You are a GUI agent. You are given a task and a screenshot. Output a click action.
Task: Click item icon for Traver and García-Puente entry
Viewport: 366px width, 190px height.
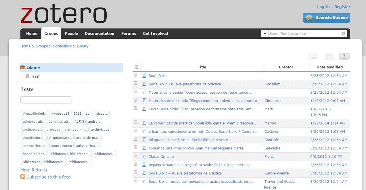tap(144, 181)
